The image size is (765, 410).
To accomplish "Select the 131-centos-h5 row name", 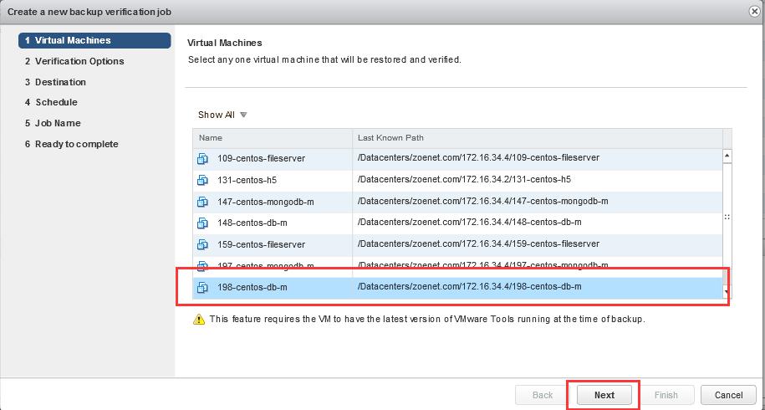I will click(x=247, y=180).
